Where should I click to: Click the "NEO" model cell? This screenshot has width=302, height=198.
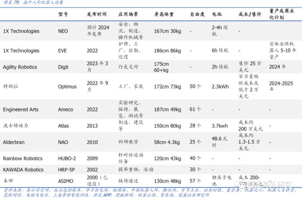63,31
